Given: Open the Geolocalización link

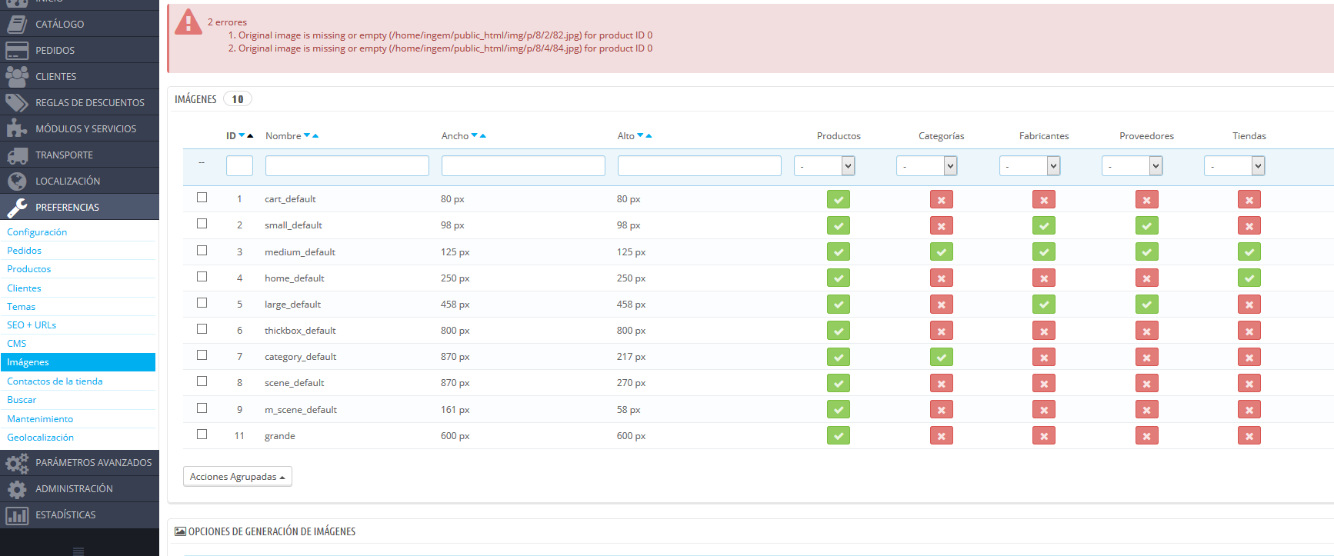Looking at the screenshot, I should point(41,438).
